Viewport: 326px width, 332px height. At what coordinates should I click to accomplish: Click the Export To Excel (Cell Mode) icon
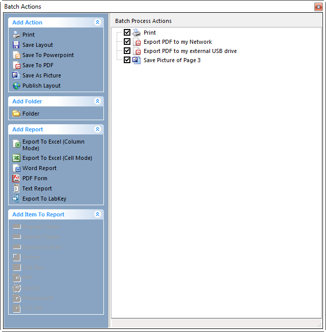click(x=16, y=158)
